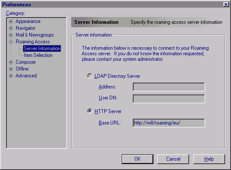Select the Server Information tree item
This screenshot has width=231, height=170.
pos(42,48)
